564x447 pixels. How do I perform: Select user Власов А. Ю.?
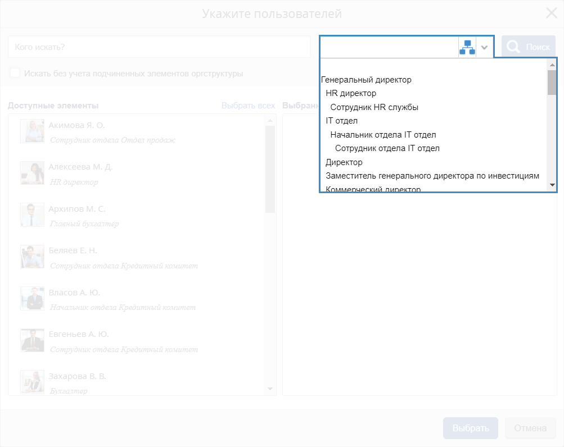(x=74, y=293)
